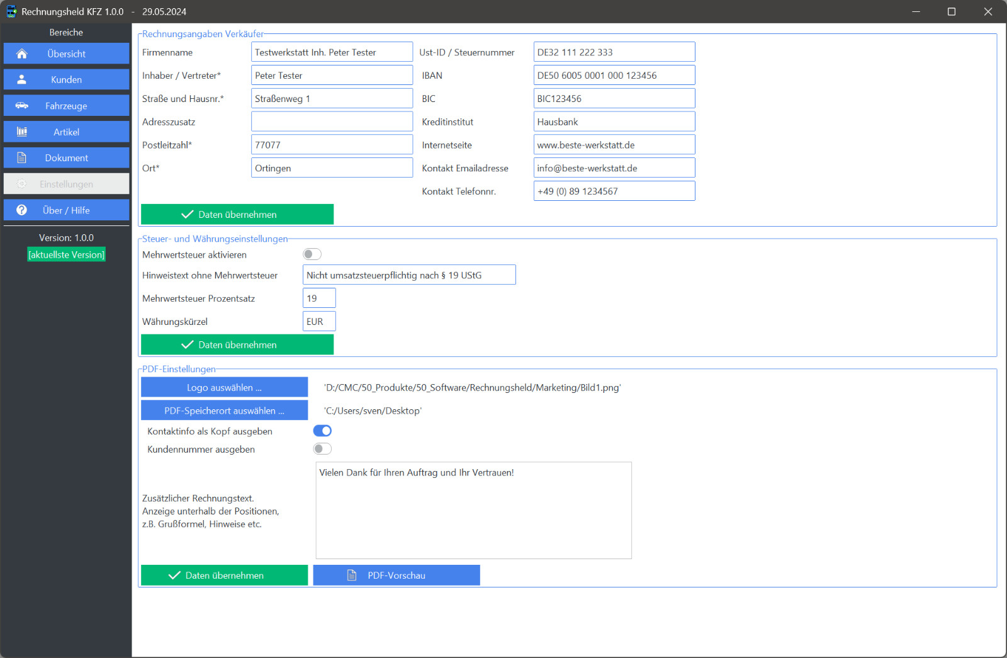Viewport: 1007px width, 658px height.
Task: Edit the Ust-ID / Steuernummer field
Action: (x=614, y=52)
